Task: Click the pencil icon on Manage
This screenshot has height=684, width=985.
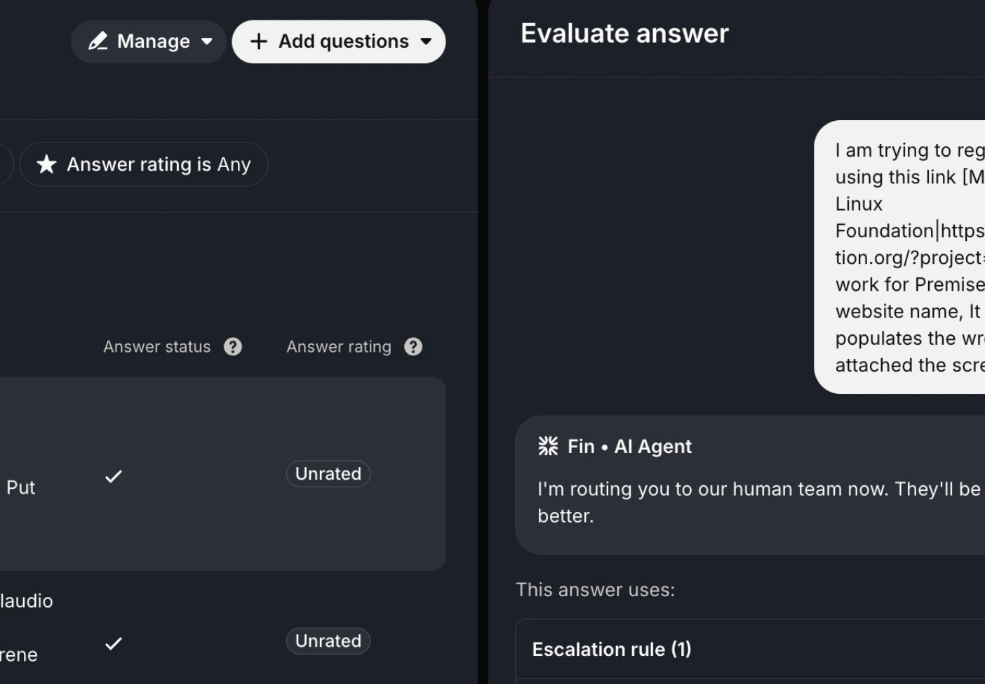Action: (98, 41)
